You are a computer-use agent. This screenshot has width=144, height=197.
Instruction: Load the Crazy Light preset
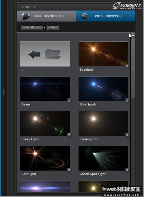(45, 123)
